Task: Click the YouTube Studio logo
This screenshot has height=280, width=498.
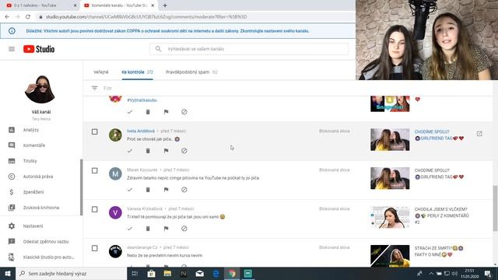Action: pyautogui.click(x=39, y=49)
